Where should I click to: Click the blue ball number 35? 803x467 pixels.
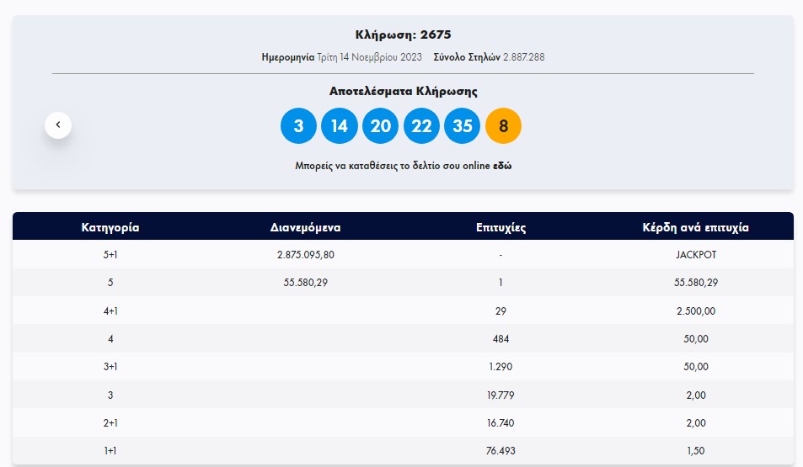[x=463, y=126]
